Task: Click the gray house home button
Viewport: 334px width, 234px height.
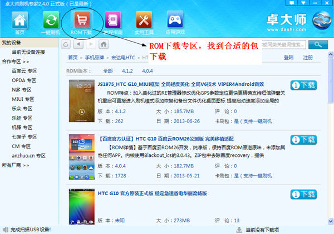Action: (x=104, y=44)
